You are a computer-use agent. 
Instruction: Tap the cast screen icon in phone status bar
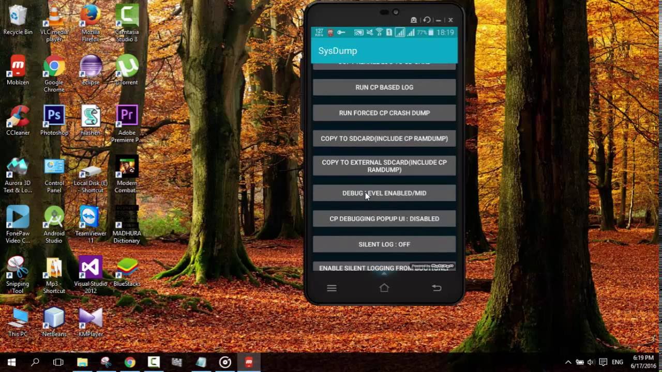358,33
